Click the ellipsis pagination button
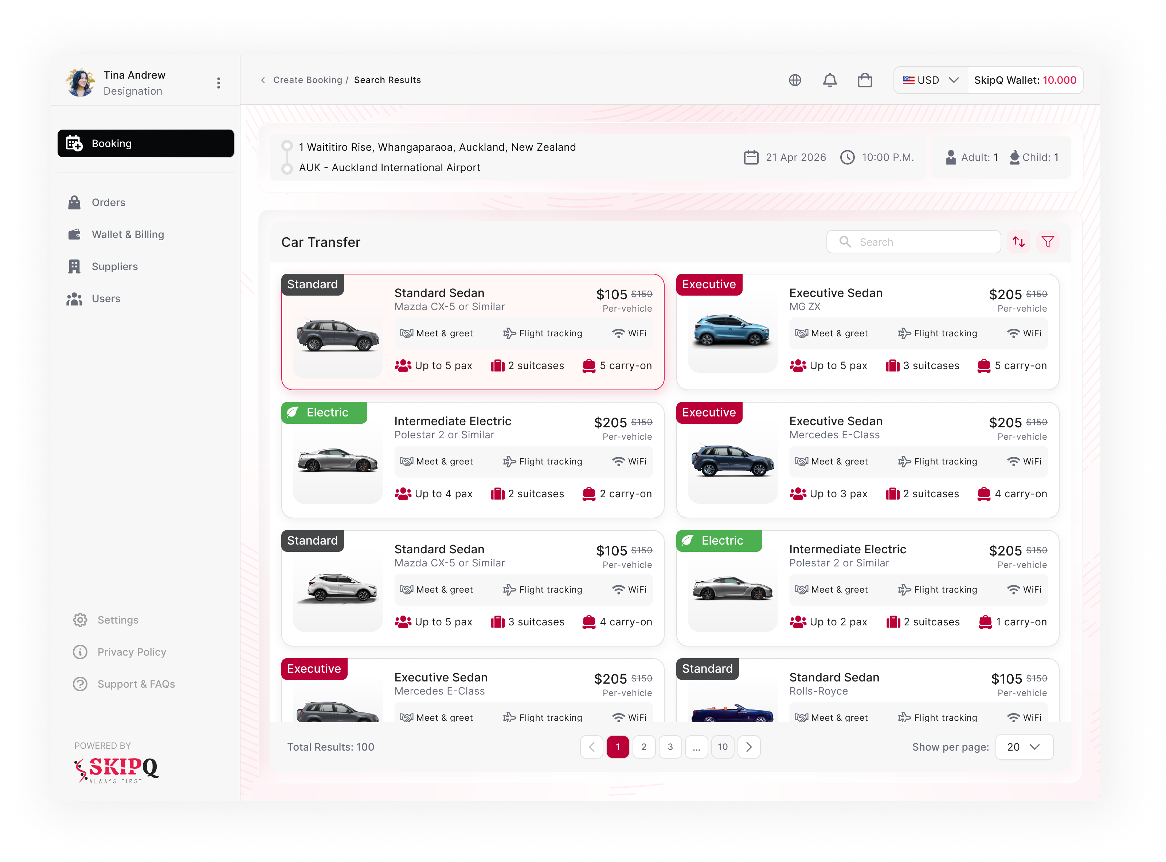 click(697, 747)
